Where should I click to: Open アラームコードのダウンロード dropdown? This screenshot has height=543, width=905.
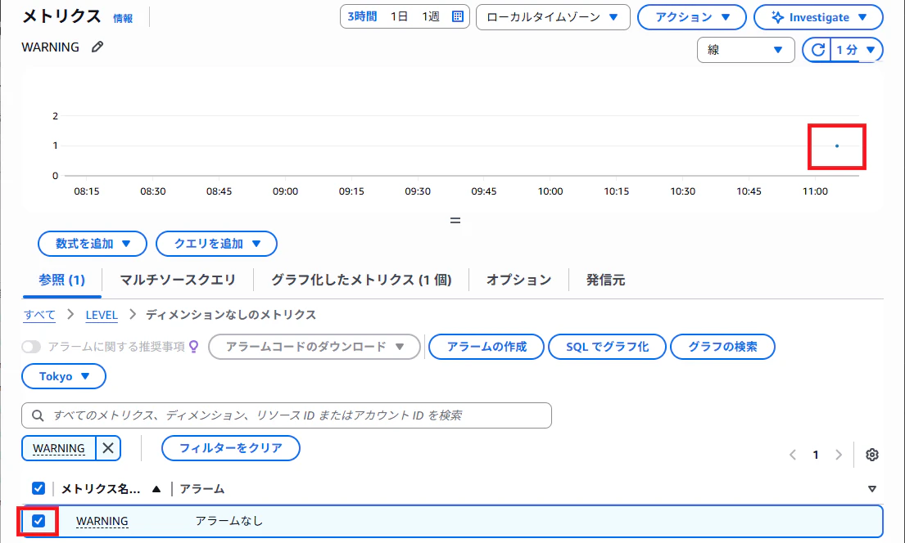[x=314, y=347]
